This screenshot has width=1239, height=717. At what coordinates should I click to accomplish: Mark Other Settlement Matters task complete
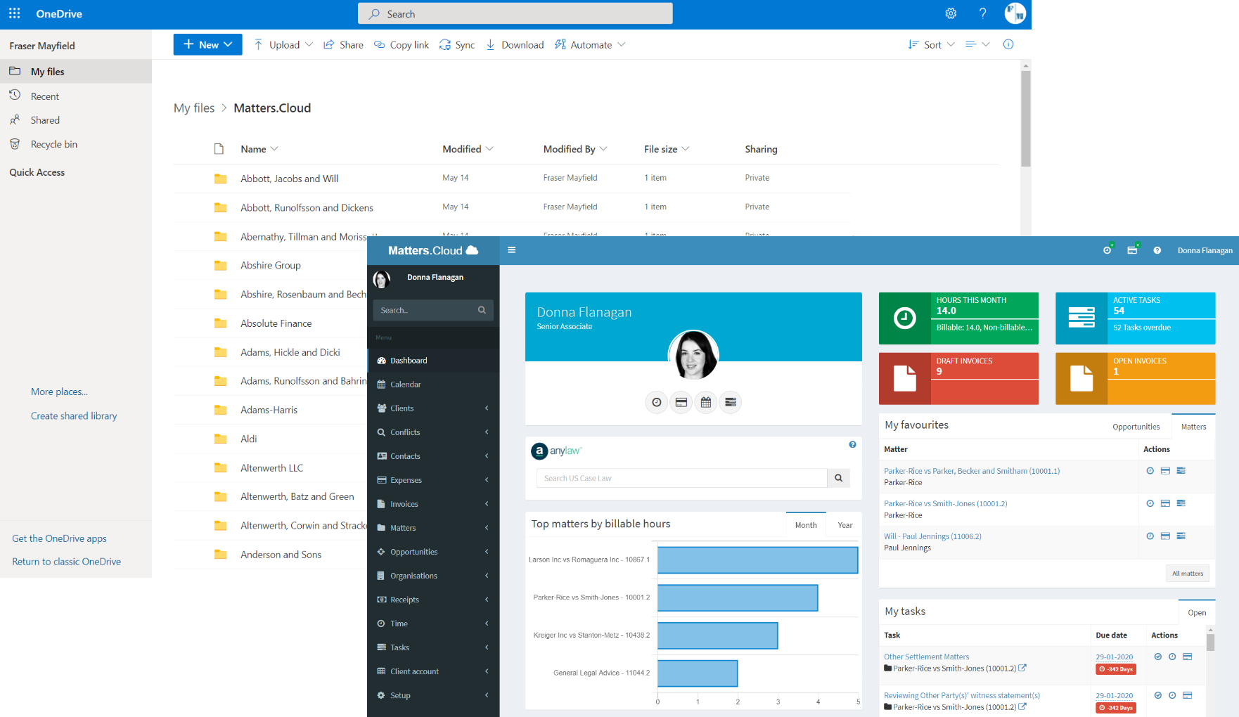tap(1158, 657)
